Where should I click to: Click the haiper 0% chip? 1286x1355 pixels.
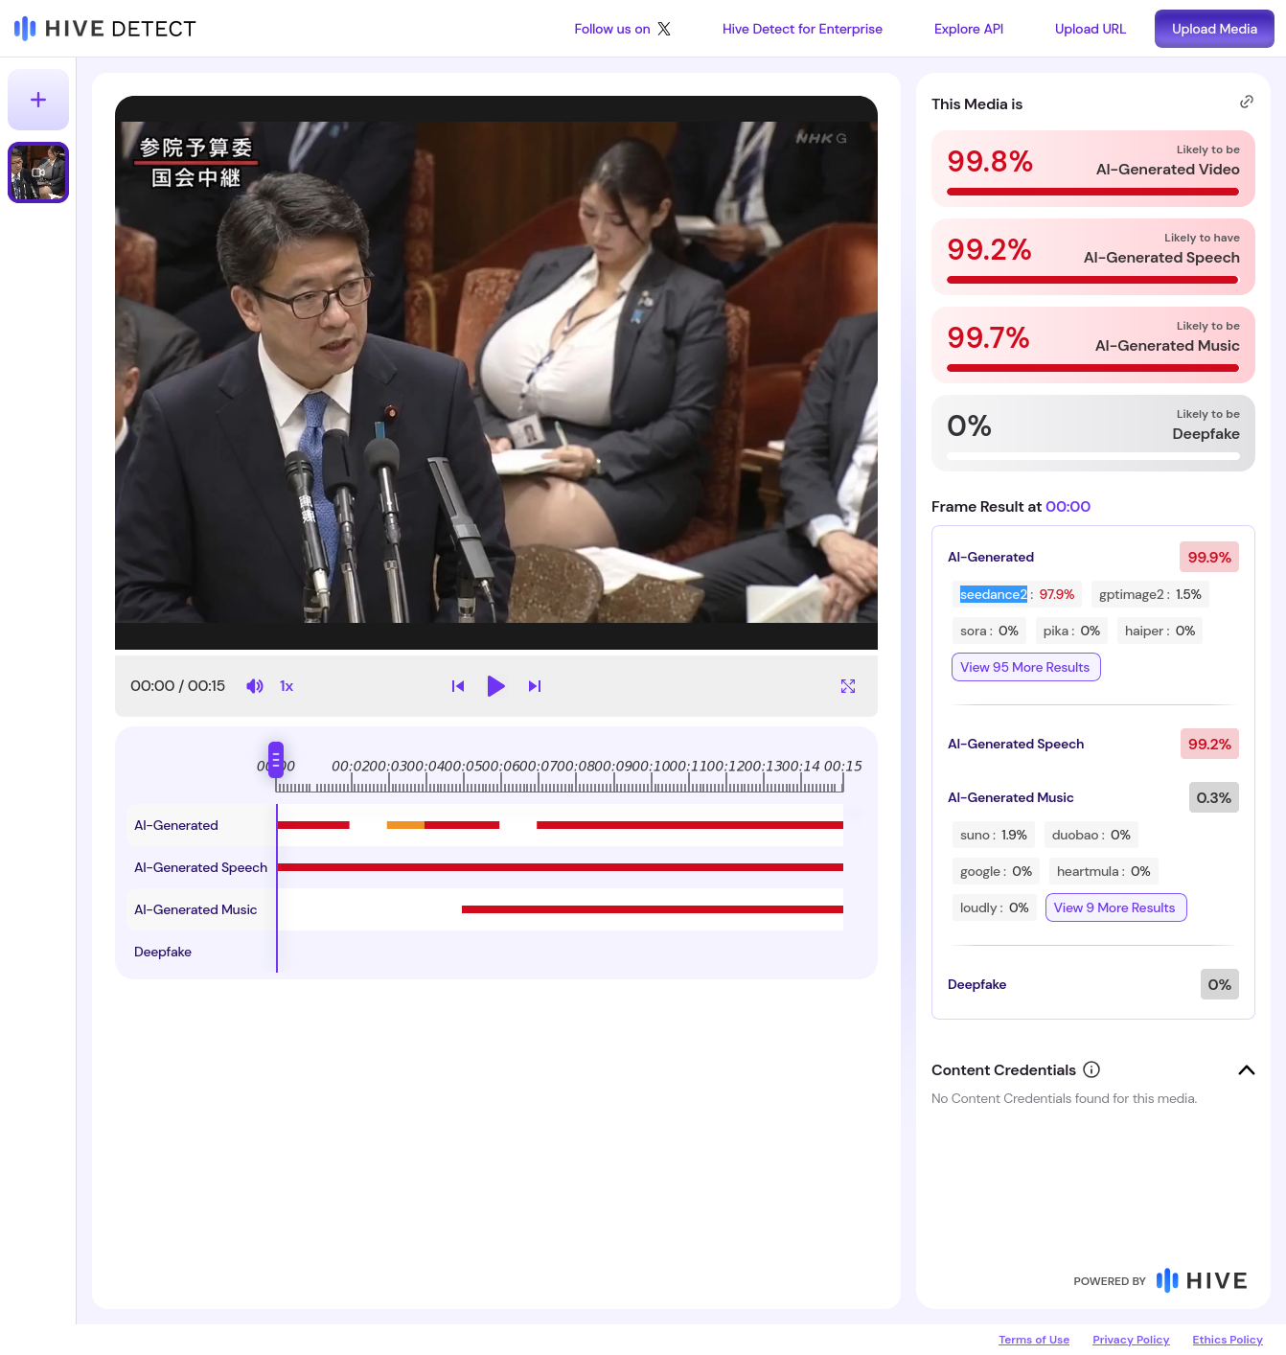pos(1160,631)
